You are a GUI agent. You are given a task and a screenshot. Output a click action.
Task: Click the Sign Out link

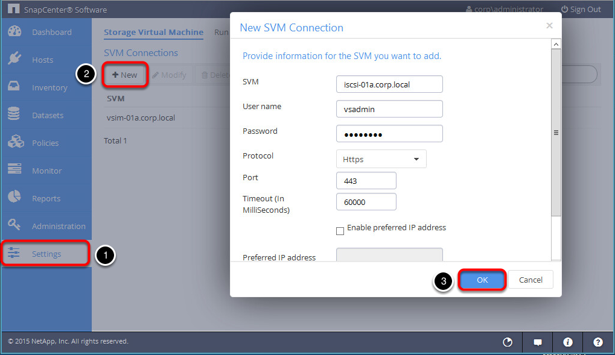(581, 9)
